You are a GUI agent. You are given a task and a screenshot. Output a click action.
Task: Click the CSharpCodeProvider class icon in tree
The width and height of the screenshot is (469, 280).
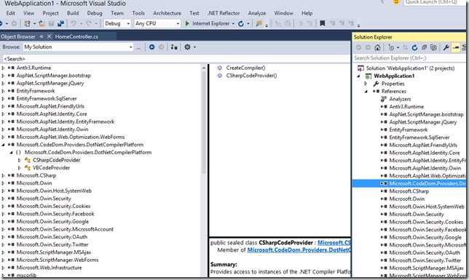click(28, 160)
